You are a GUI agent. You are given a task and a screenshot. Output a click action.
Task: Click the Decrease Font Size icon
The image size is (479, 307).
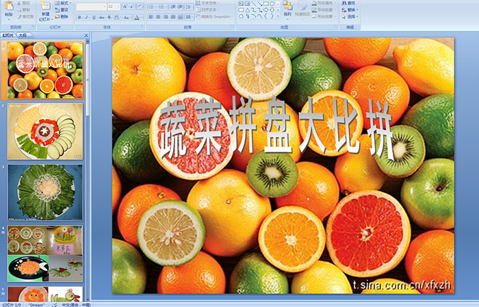pyautogui.click(x=132, y=6)
